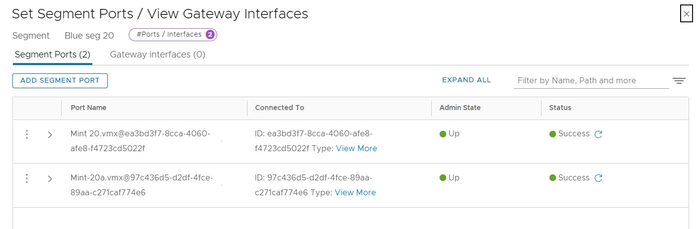The image size is (700, 229).
Task: Click the Connected To column header
Action: 279,108
